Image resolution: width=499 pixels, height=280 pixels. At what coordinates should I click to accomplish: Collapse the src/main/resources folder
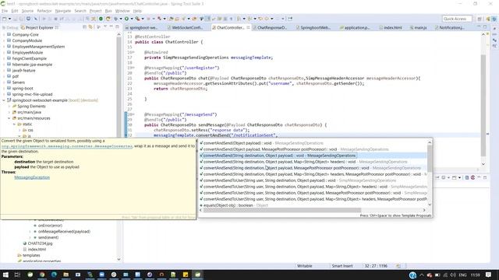(x=9, y=118)
